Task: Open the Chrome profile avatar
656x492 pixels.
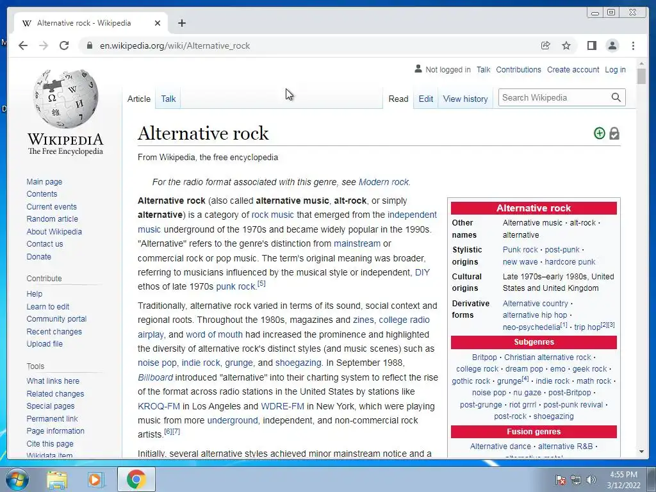Action: click(612, 45)
